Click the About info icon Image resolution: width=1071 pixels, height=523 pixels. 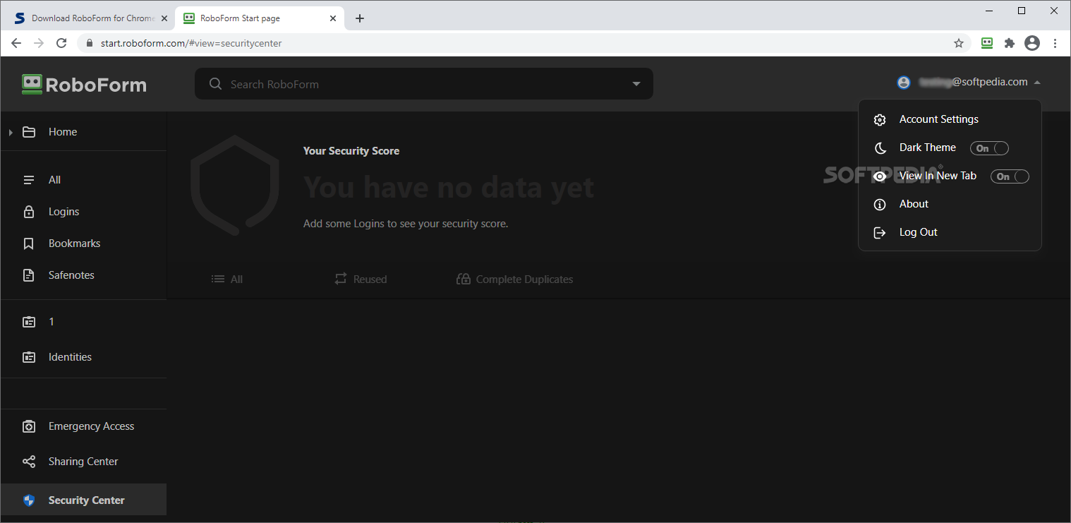click(x=880, y=205)
